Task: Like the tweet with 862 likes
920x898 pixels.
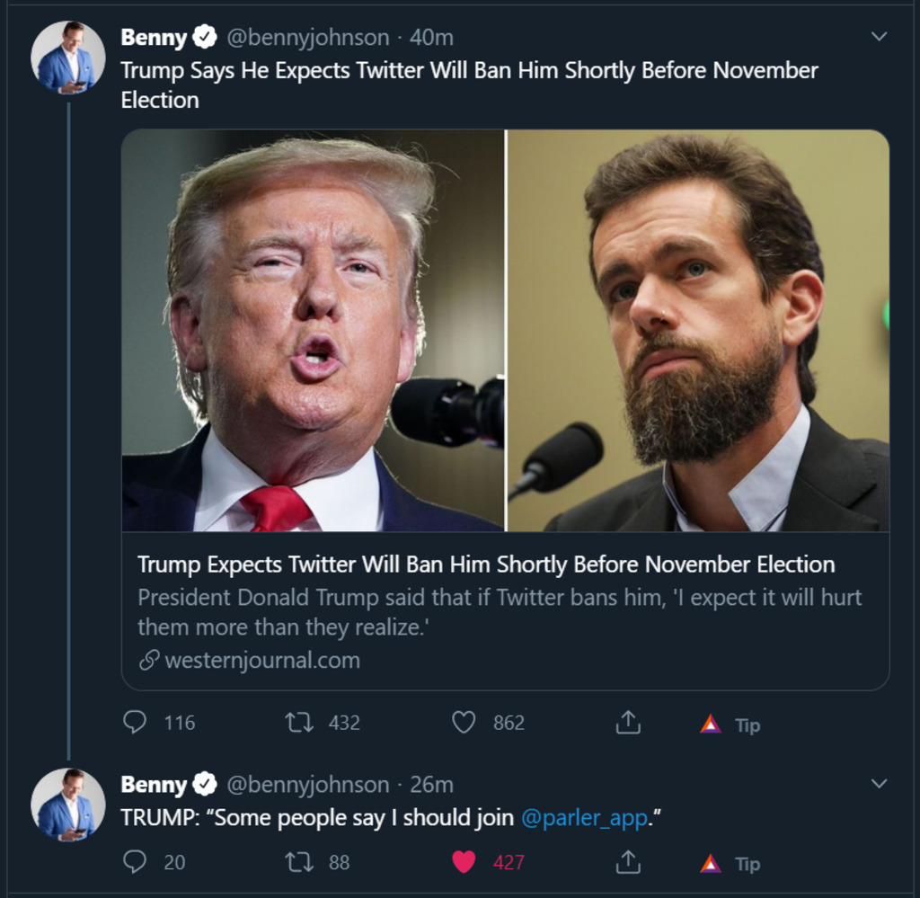Action: 464,723
